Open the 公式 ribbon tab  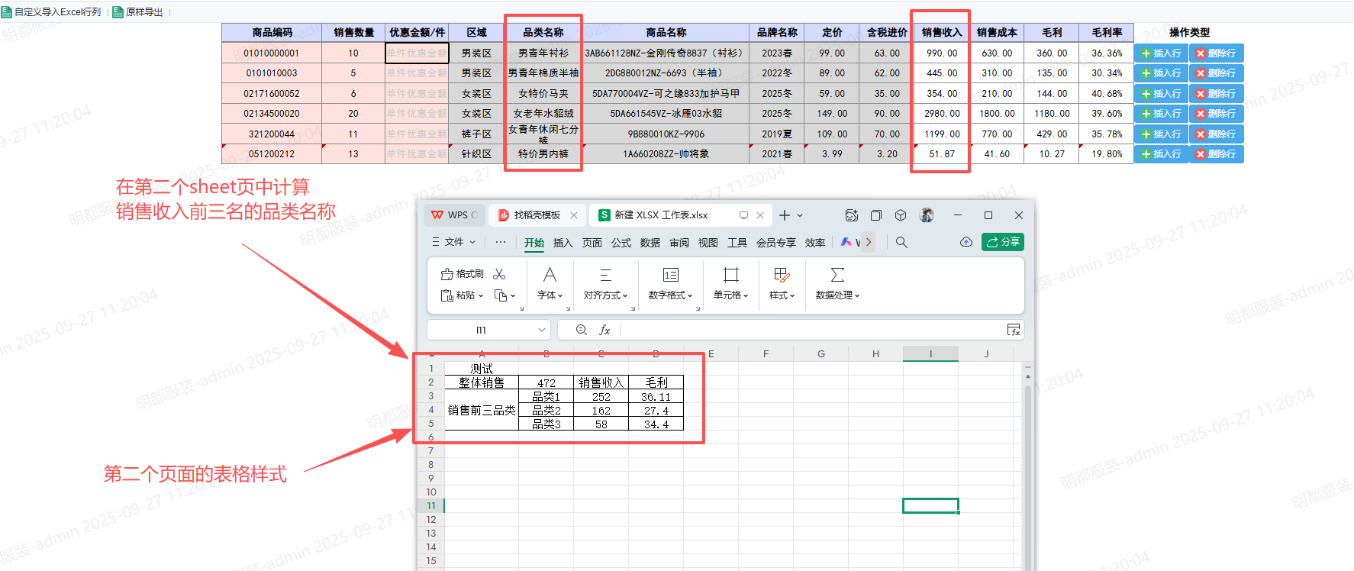621,243
